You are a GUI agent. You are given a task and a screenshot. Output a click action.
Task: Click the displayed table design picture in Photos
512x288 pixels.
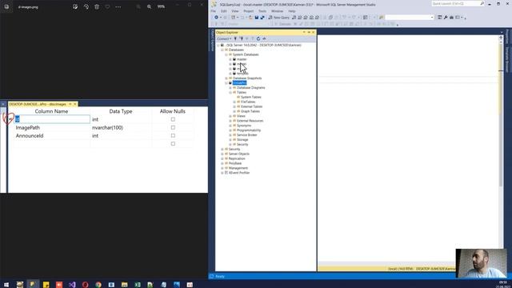click(x=104, y=146)
